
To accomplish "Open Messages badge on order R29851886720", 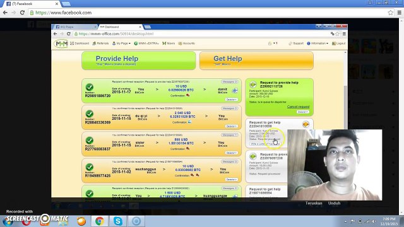I will [x=229, y=81].
